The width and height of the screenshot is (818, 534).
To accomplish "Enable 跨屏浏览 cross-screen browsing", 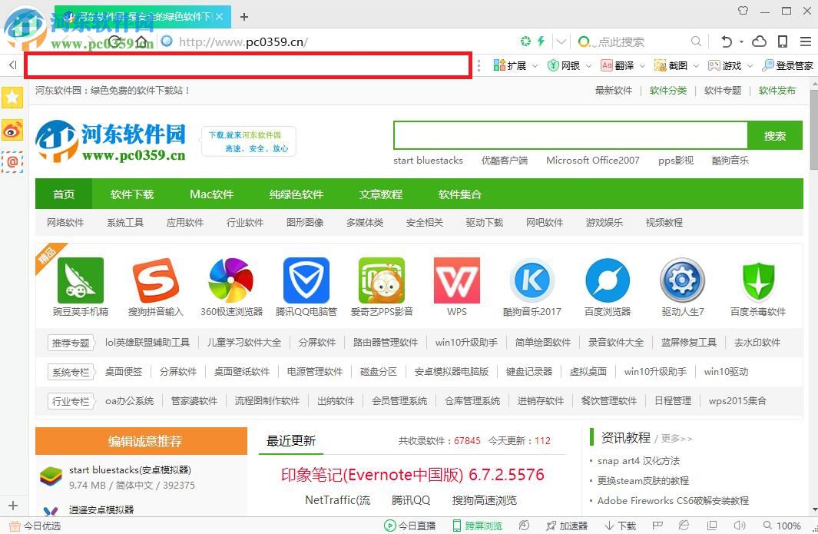I will (477, 526).
